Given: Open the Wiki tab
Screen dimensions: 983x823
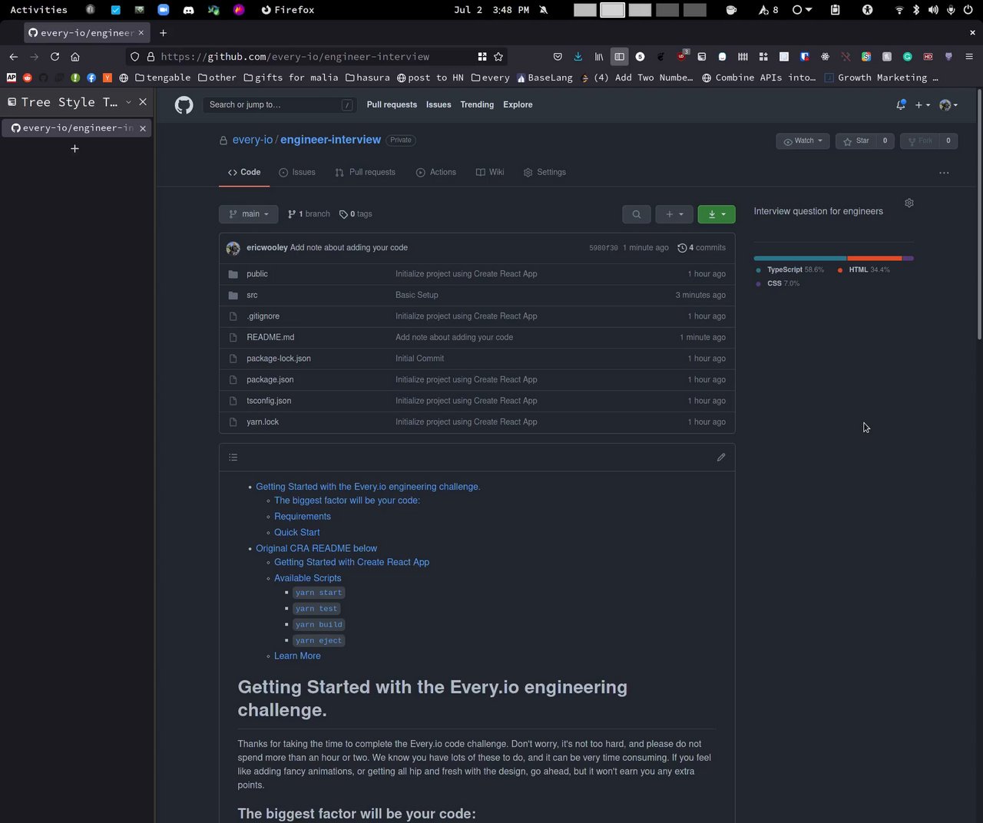Looking at the screenshot, I should 490,173.
